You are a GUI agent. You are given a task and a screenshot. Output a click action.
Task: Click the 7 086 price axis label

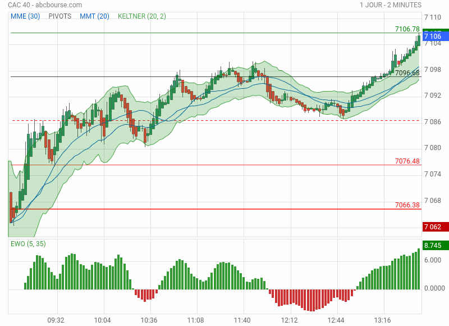pyautogui.click(x=433, y=122)
